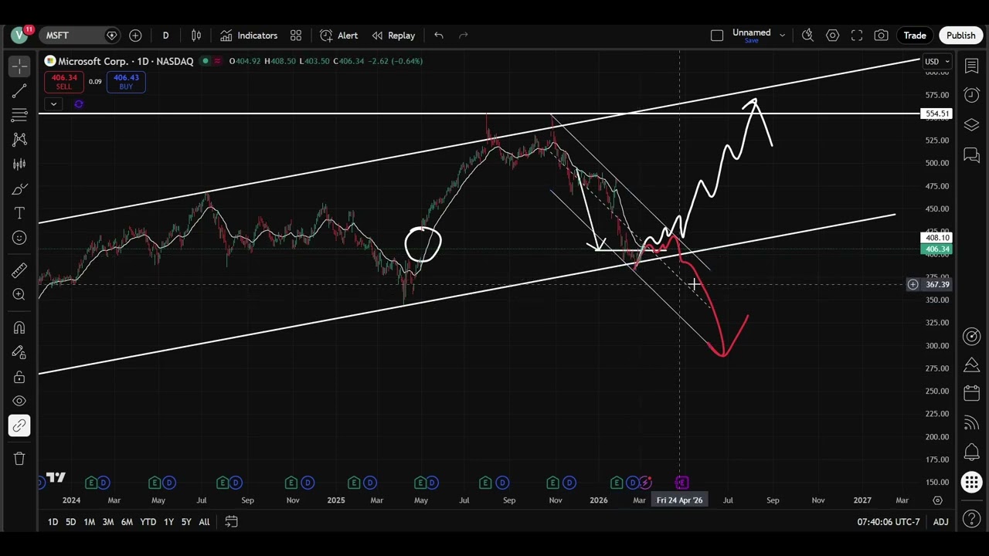This screenshot has width=989, height=556.
Task: Select the 1D range tab
Action: tap(53, 522)
